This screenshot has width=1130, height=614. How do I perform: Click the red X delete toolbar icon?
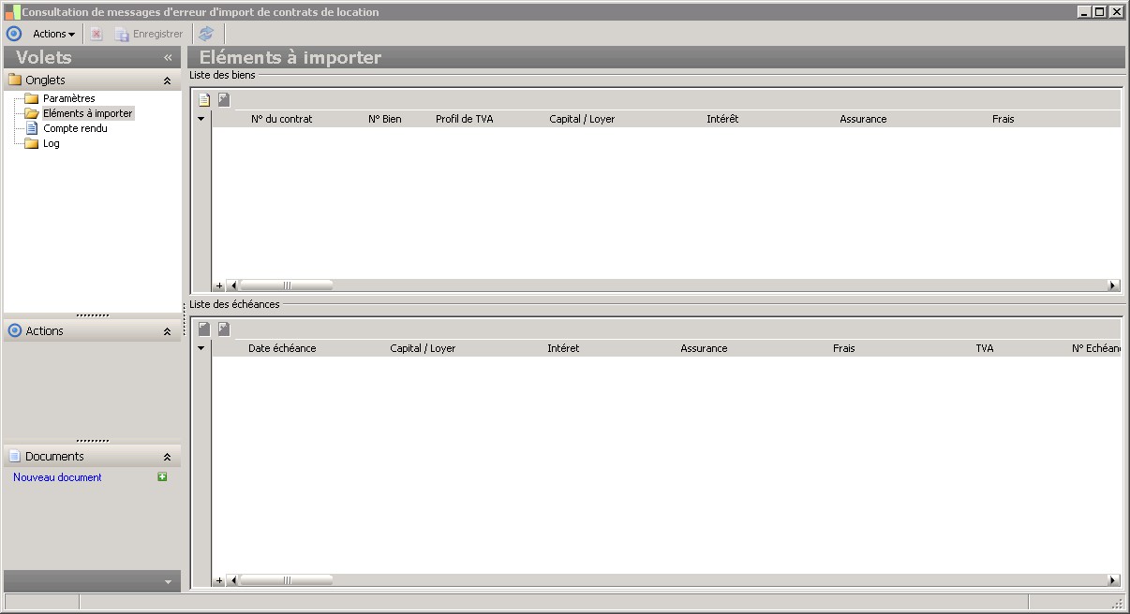[x=97, y=34]
